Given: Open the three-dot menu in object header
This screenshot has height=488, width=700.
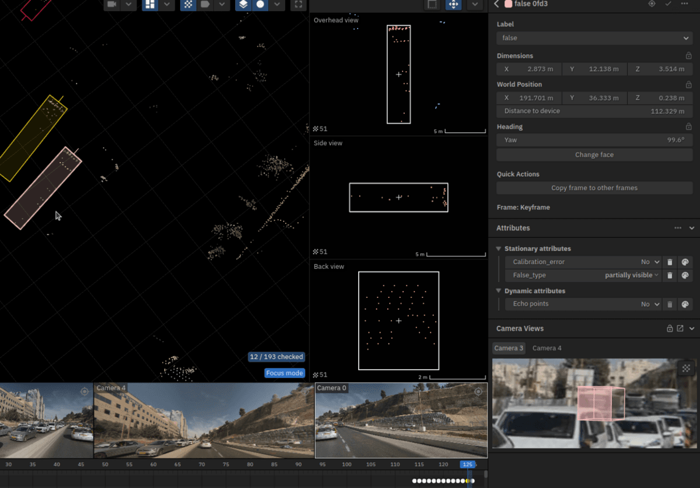Looking at the screenshot, I should point(684,3).
